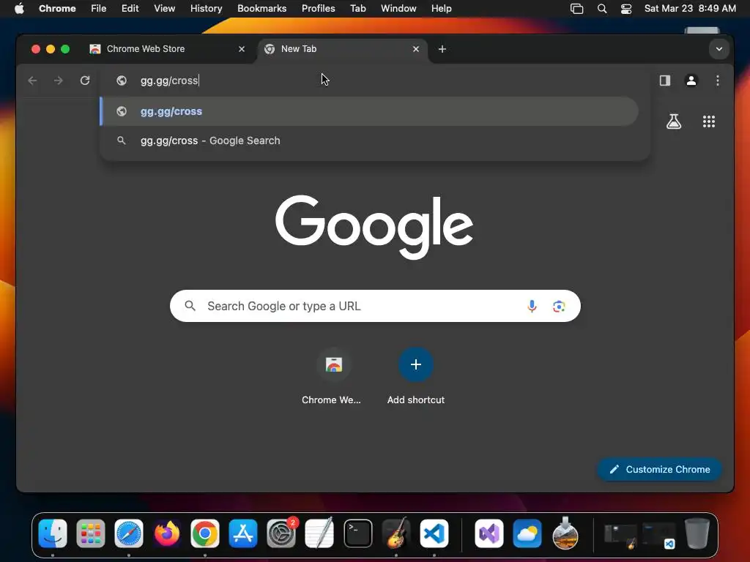Image resolution: width=750 pixels, height=562 pixels.
Task: Reload the current page
Action: (x=85, y=80)
